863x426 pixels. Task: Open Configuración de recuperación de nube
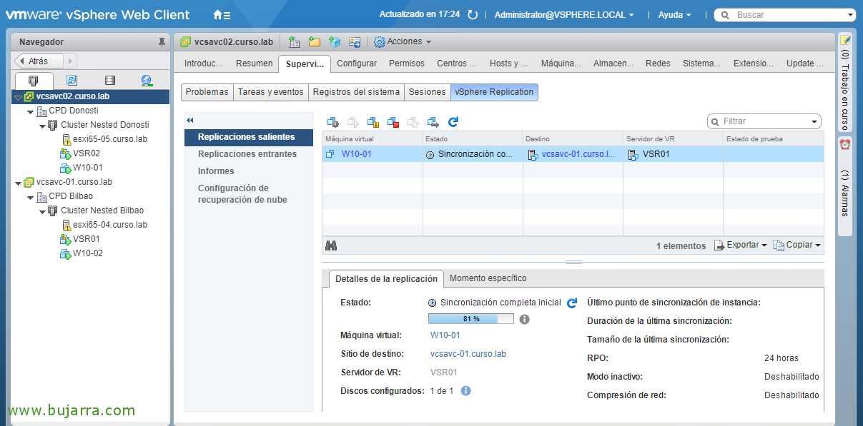(x=242, y=194)
